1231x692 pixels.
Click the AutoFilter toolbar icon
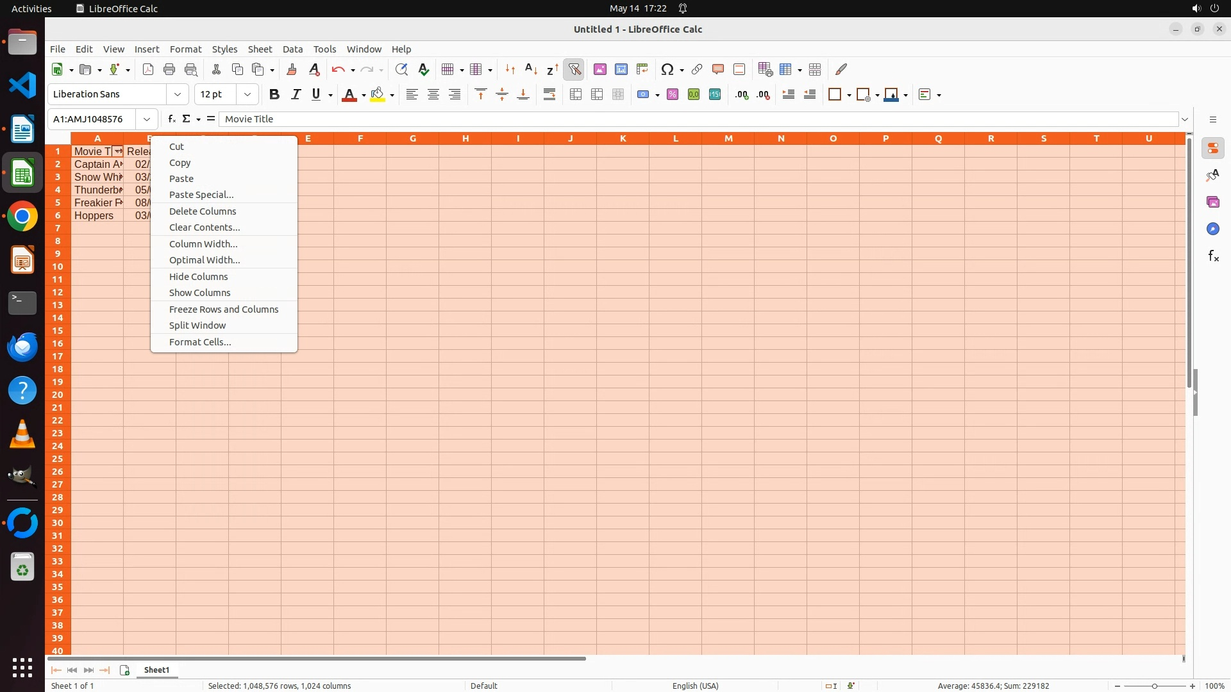point(574,69)
